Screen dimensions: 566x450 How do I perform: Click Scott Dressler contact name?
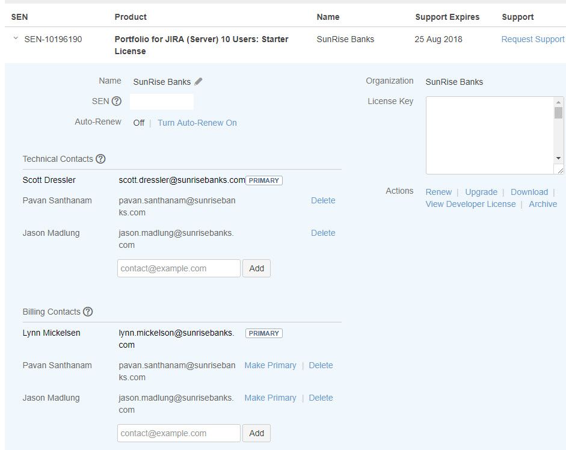click(49, 180)
